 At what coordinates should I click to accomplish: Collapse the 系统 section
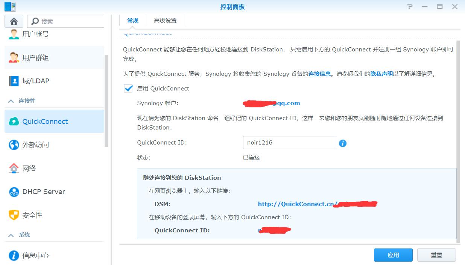pos(11,235)
